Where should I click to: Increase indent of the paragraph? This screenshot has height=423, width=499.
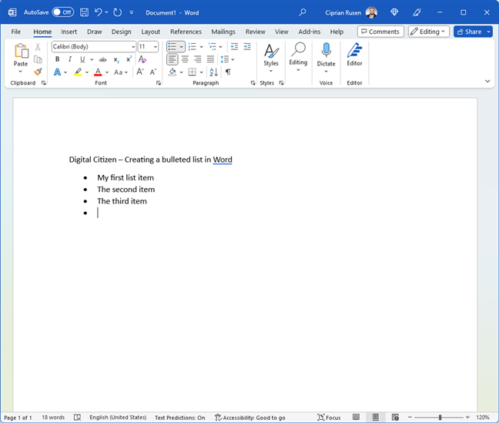point(247,47)
